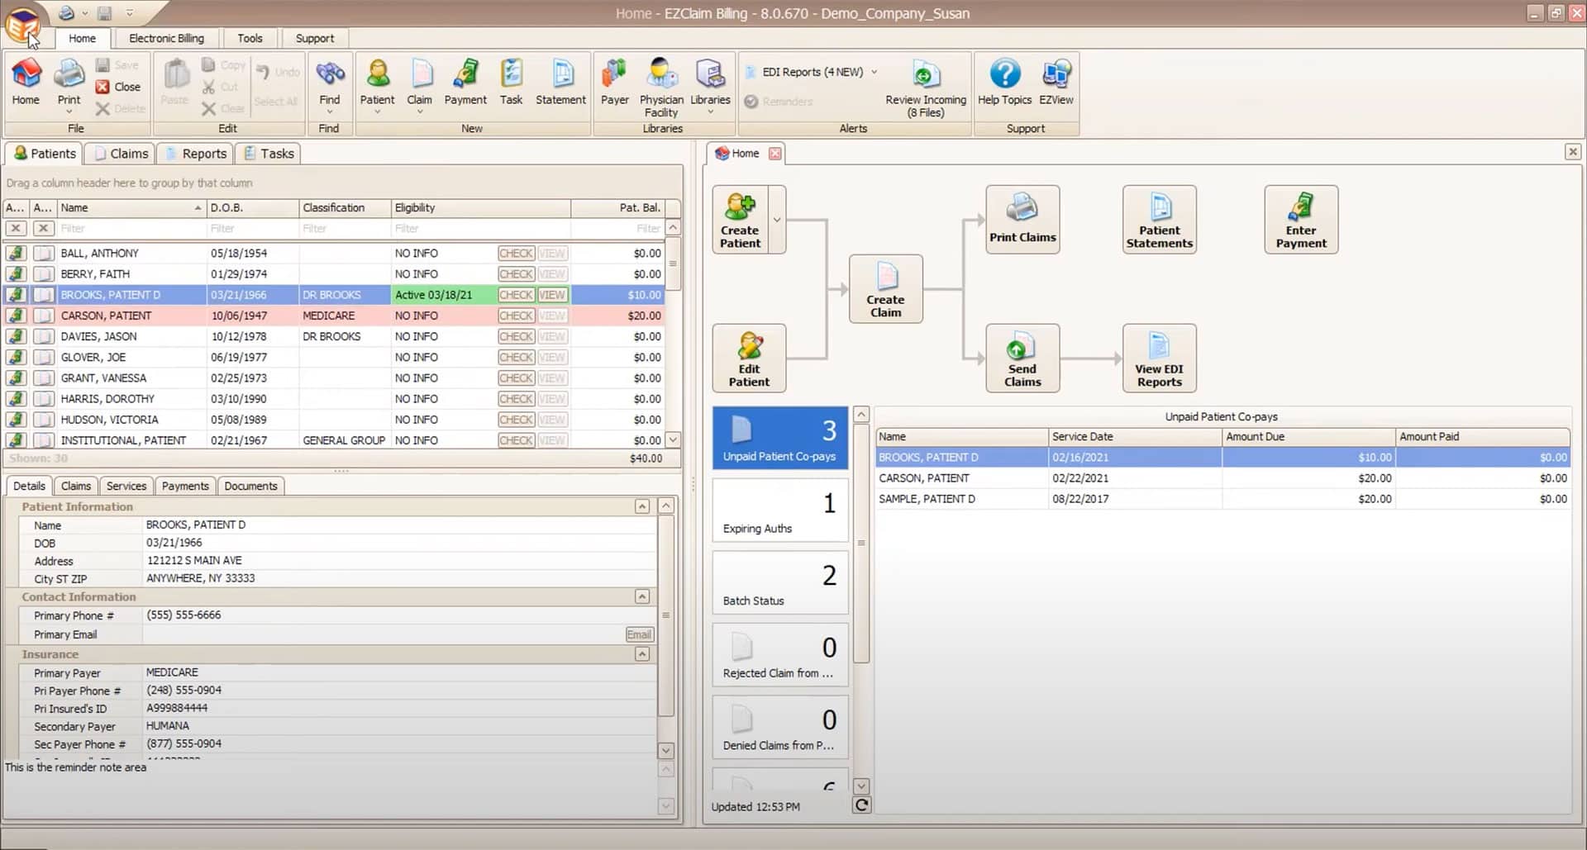This screenshot has height=850, width=1587.
Task: Collapse the Patient Information section
Action: (642, 506)
